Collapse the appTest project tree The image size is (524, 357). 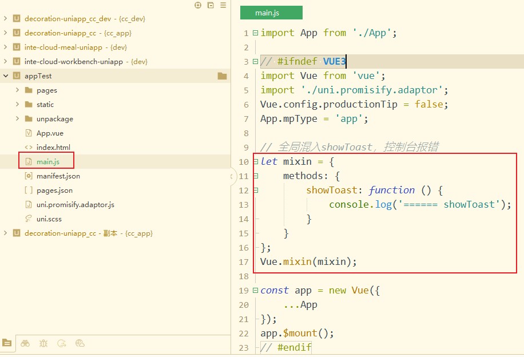[6, 76]
